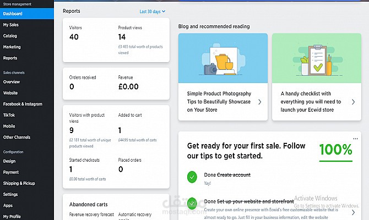The width and height of the screenshot is (369, 220).
Task: Select the TikTok sales channel
Action: point(9,115)
